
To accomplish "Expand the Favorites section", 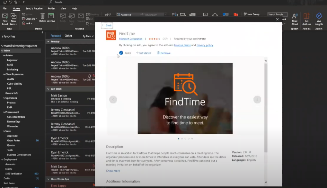I will coord(3,36).
